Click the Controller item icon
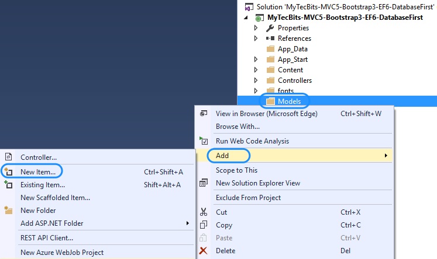 (9, 157)
